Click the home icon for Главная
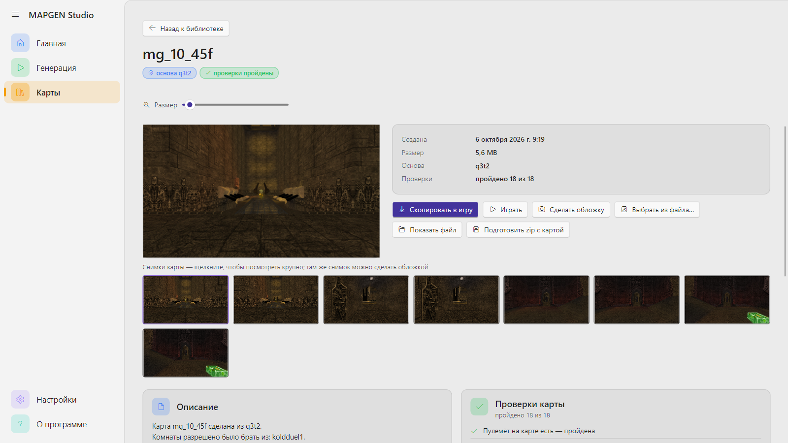The image size is (788, 443). pyautogui.click(x=20, y=43)
